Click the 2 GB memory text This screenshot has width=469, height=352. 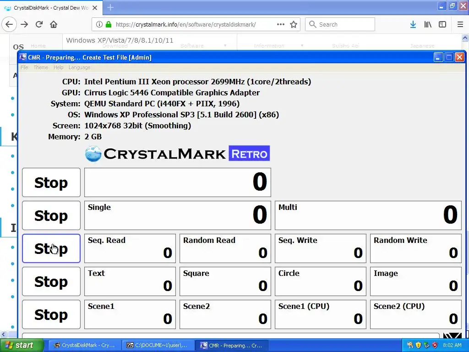pos(93,137)
